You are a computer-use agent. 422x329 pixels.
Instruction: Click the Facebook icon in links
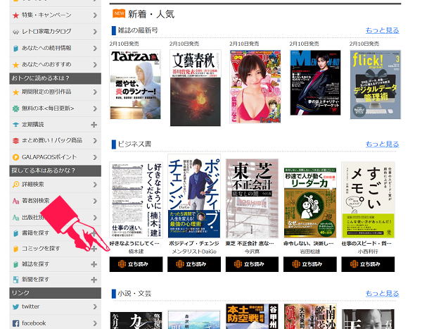(15, 323)
